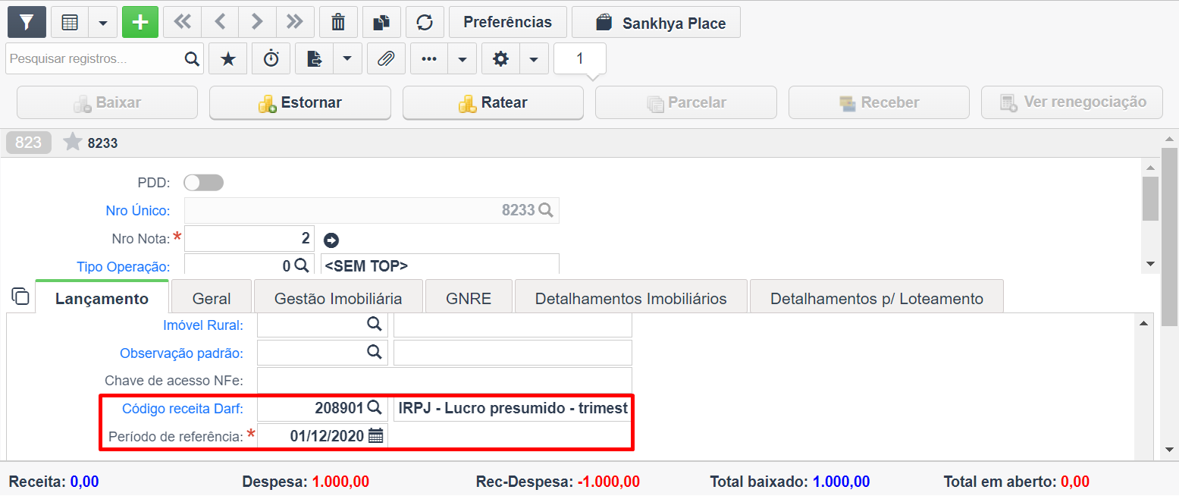Open the stopwatch timer icon
The width and height of the screenshot is (1179, 496).
pos(271,58)
